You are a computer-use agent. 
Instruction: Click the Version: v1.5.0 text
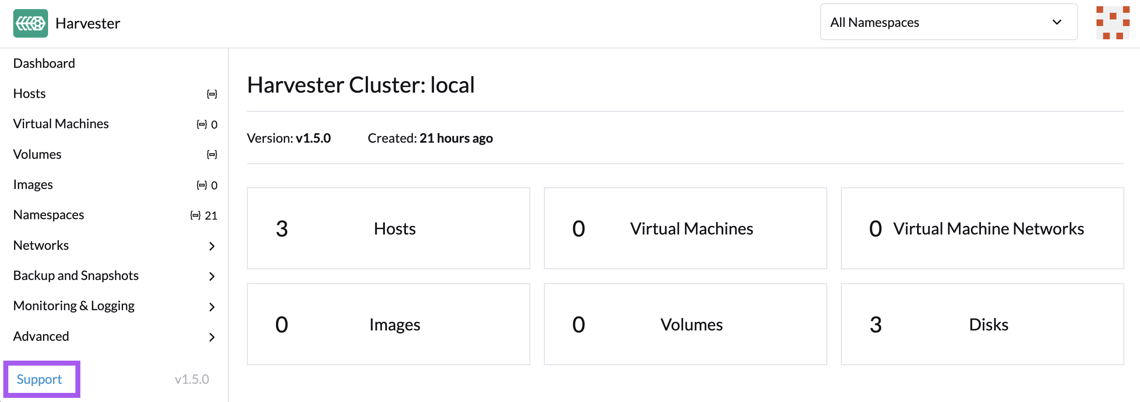click(x=289, y=138)
